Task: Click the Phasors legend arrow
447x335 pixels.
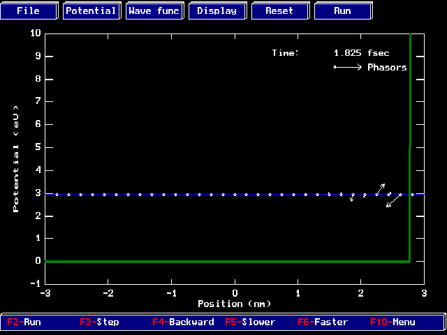Action: click(x=348, y=67)
